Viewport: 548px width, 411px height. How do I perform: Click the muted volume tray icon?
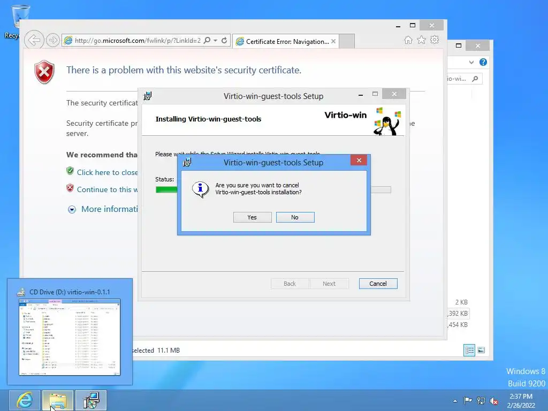tap(494, 401)
